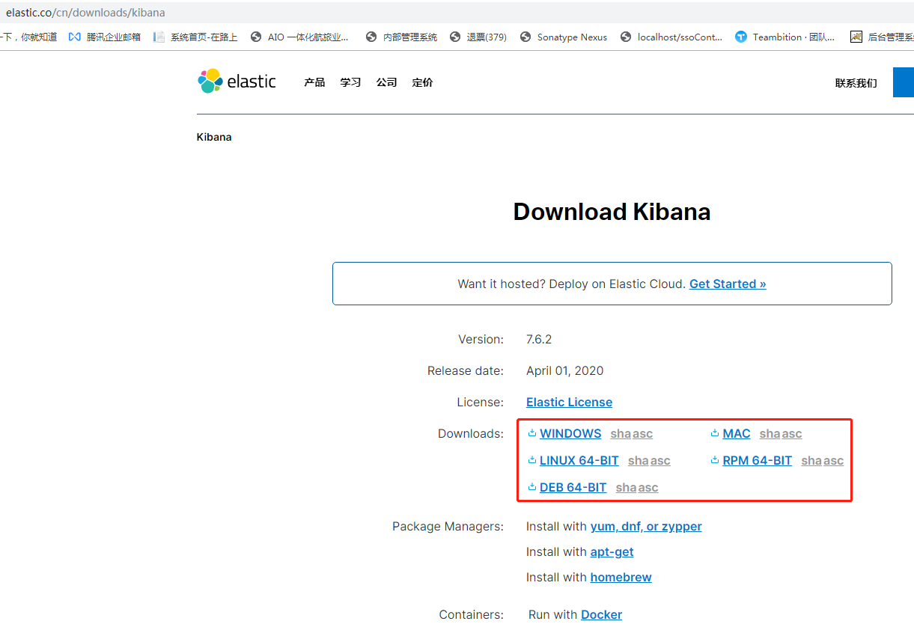
Task: Download Kibana via the WINDOWS link
Action: pos(570,433)
